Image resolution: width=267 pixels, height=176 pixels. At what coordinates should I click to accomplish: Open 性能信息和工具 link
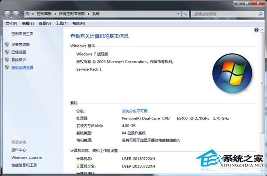click(24, 165)
